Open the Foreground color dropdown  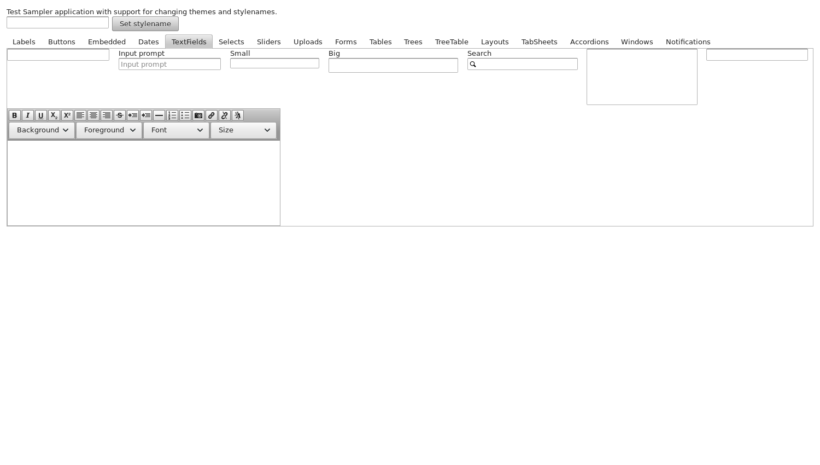tap(109, 130)
